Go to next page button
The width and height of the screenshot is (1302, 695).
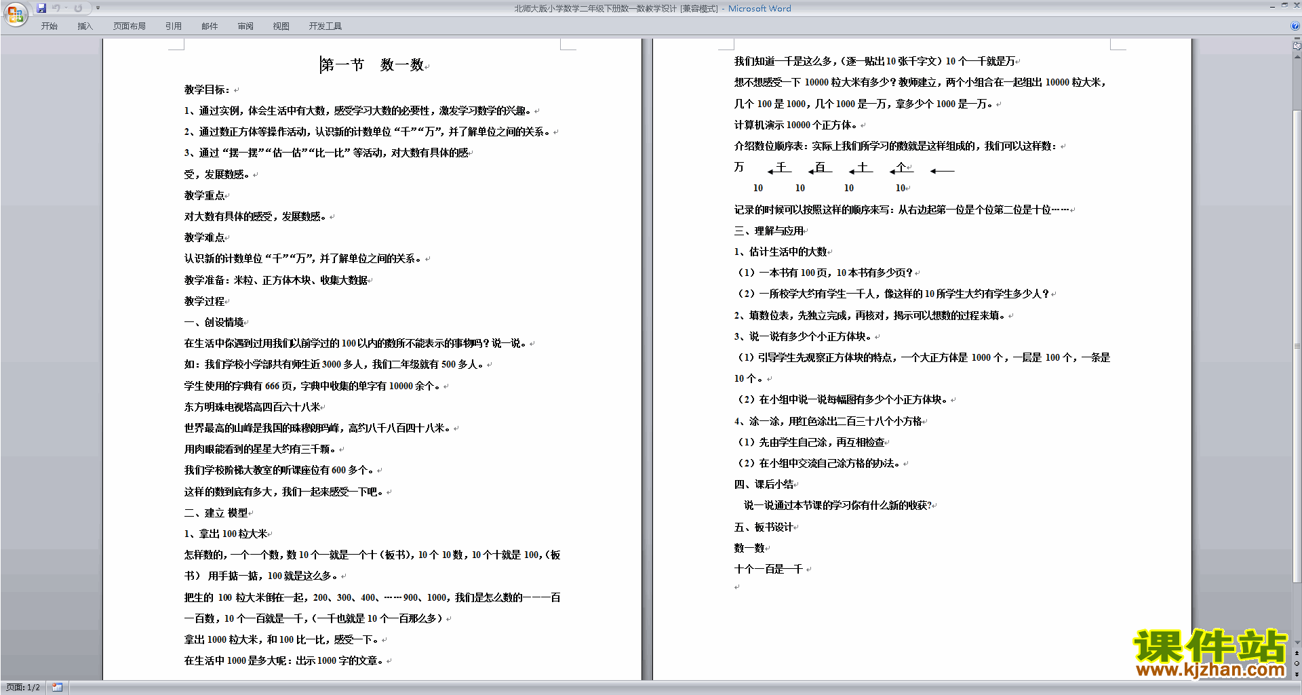(1297, 674)
